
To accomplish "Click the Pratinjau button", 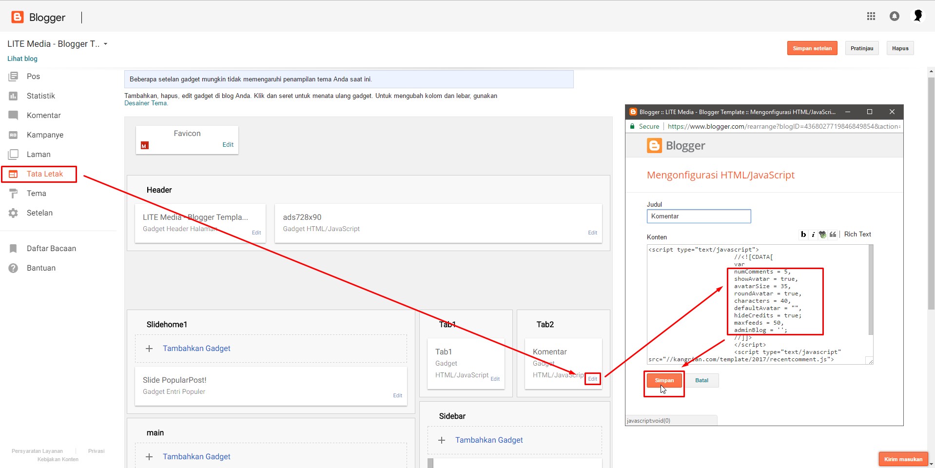I will [x=862, y=48].
